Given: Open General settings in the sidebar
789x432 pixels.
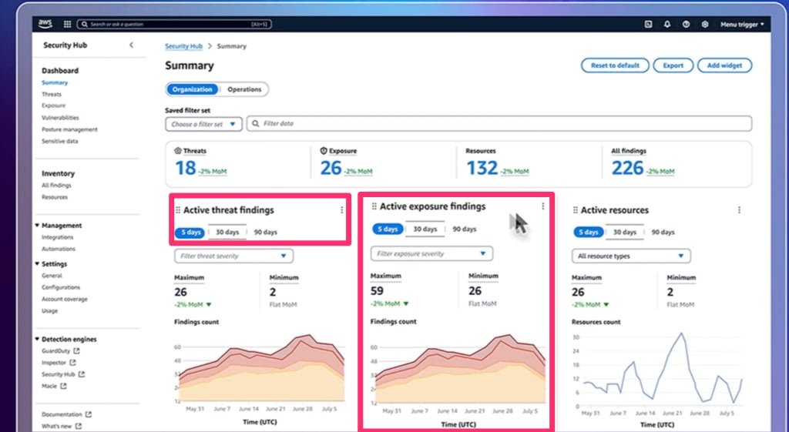Looking at the screenshot, I should point(52,276).
